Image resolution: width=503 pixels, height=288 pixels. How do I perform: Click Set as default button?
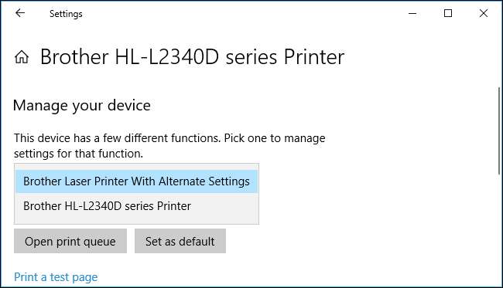(180, 241)
